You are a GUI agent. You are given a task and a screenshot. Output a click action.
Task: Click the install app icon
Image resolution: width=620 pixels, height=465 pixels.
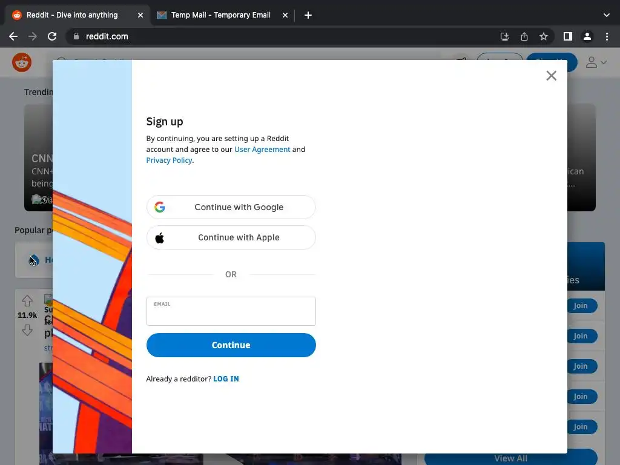(x=505, y=36)
